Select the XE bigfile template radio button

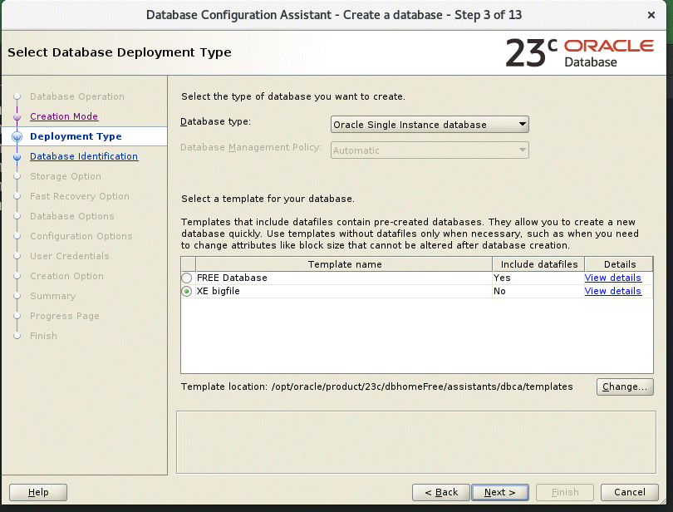click(x=187, y=292)
